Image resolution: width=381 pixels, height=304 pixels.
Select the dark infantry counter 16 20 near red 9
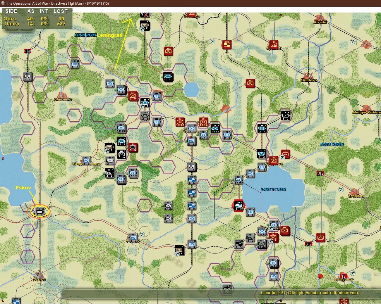coord(262,244)
